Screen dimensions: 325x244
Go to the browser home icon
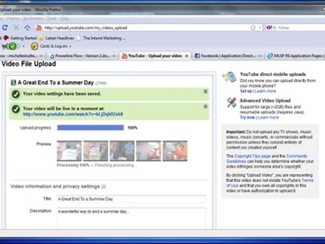27,27
